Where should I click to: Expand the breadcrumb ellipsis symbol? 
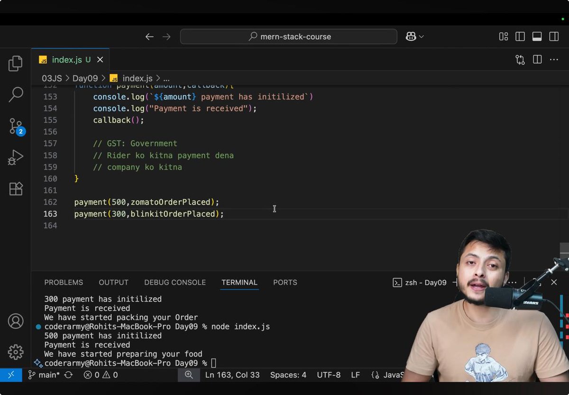166,79
